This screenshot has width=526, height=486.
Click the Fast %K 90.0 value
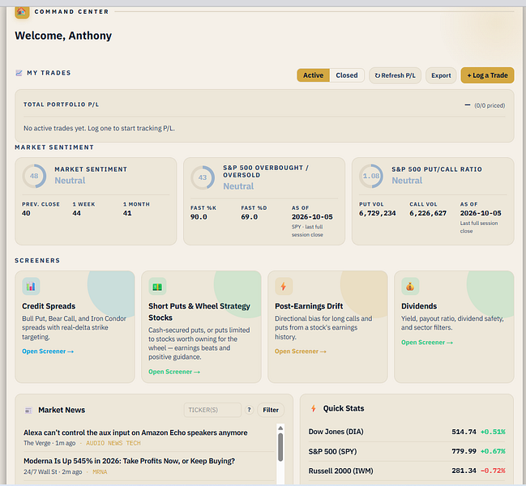[199, 217]
